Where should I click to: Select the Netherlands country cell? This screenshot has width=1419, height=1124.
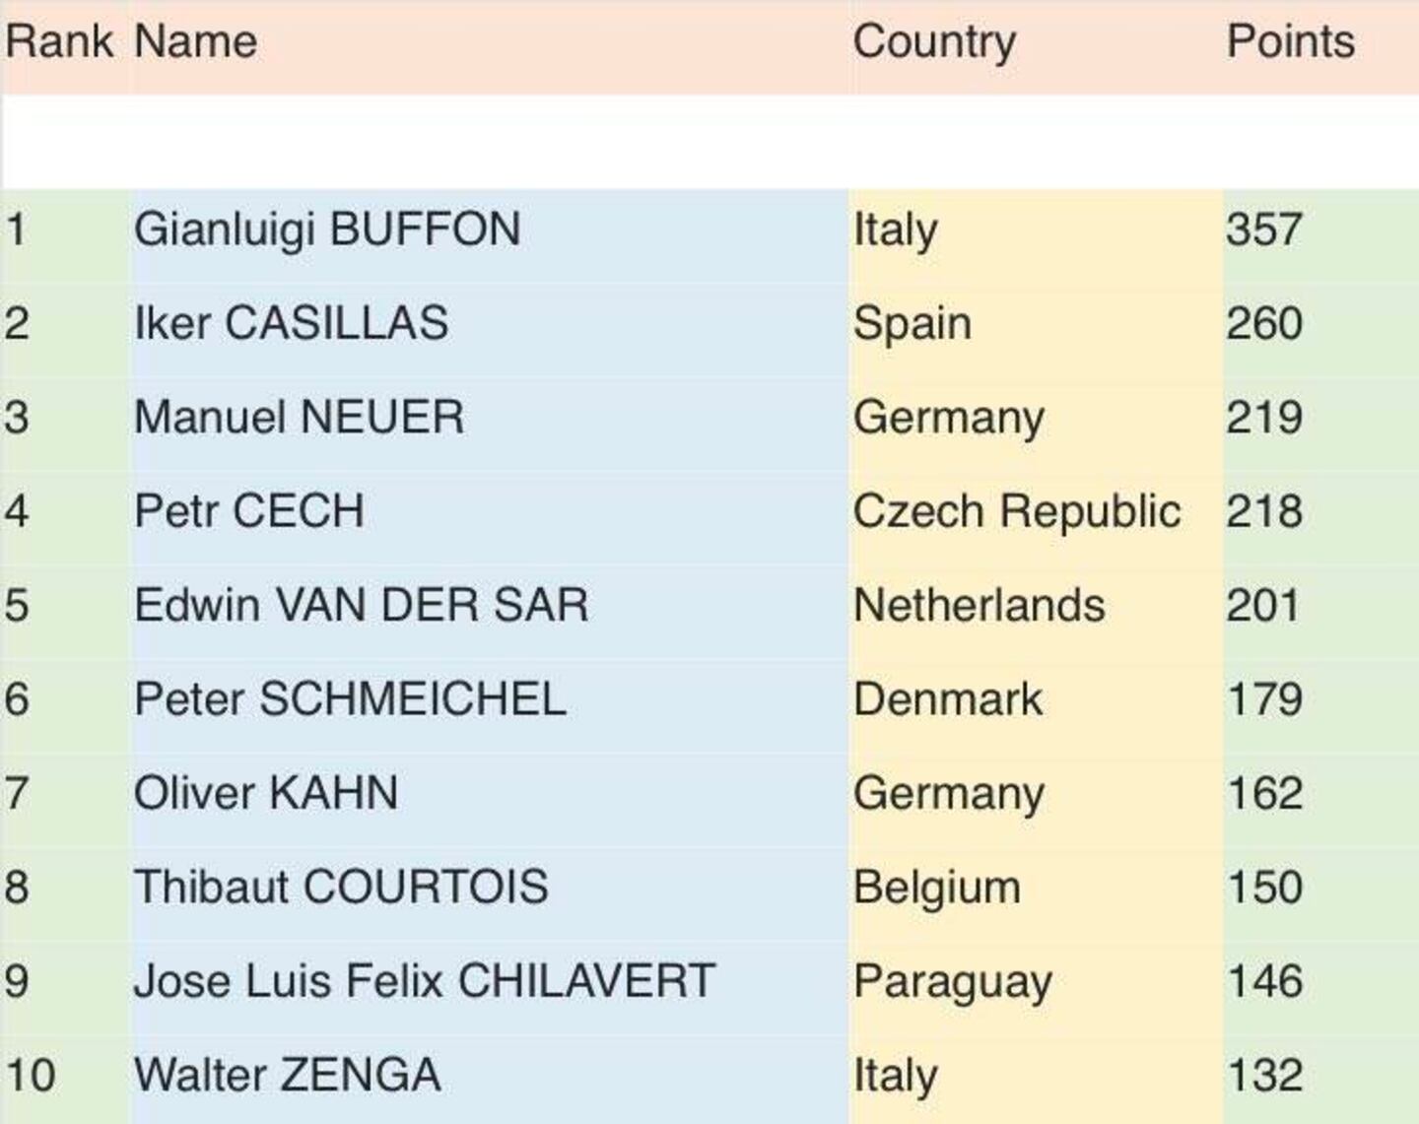(x=979, y=605)
